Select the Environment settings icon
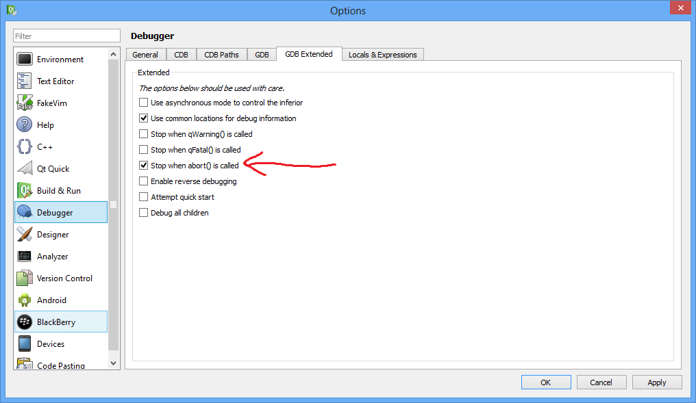Viewport: 696px width, 403px height. tap(23, 59)
